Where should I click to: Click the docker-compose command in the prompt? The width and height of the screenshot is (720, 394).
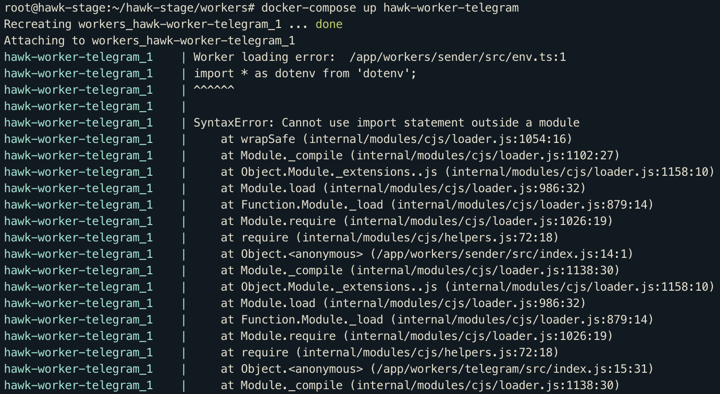coord(310,8)
